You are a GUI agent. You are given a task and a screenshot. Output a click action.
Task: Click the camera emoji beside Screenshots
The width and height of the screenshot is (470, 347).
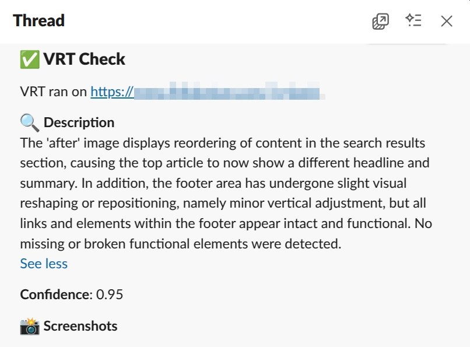[x=29, y=326]
